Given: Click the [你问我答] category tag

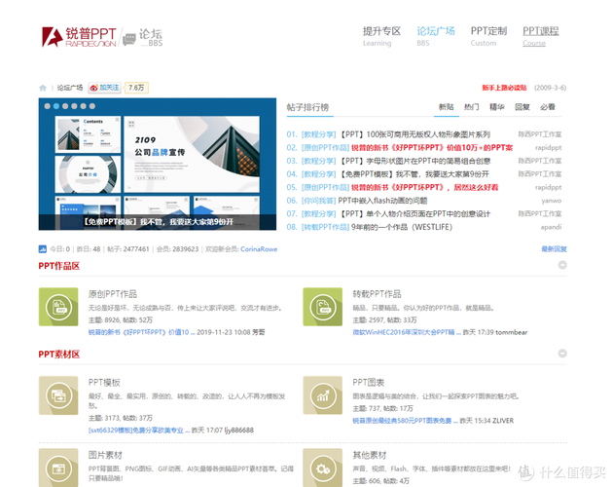Looking at the screenshot, I should point(318,201).
